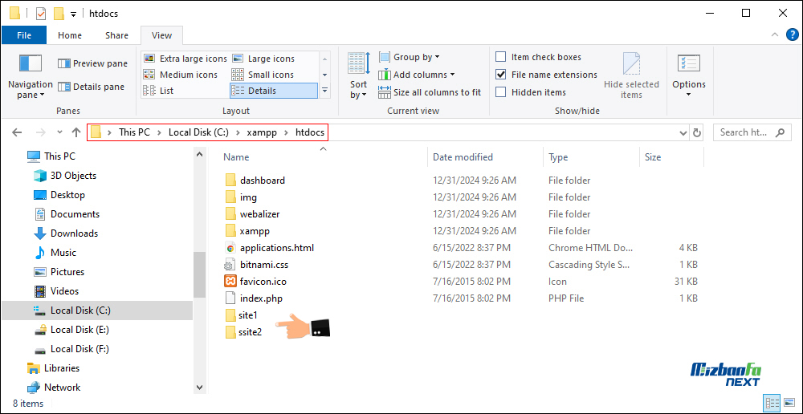
Task: Expand the Group by dropdown
Action: coord(416,57)
